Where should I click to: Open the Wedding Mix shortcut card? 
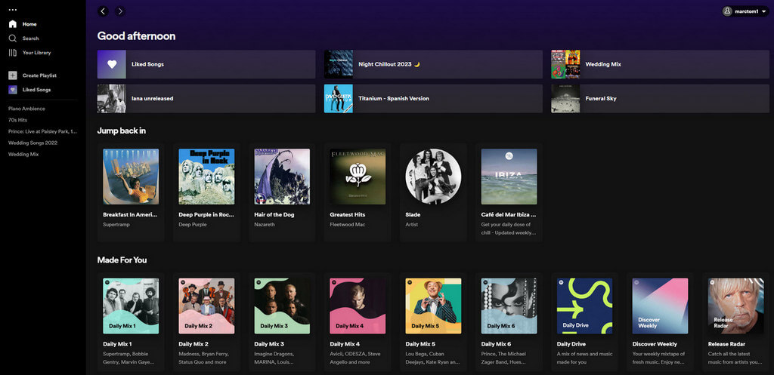pyautogui.click(x=660, y=64)
